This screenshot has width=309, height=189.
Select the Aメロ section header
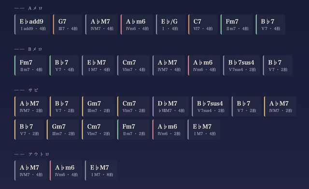(28, 8)
